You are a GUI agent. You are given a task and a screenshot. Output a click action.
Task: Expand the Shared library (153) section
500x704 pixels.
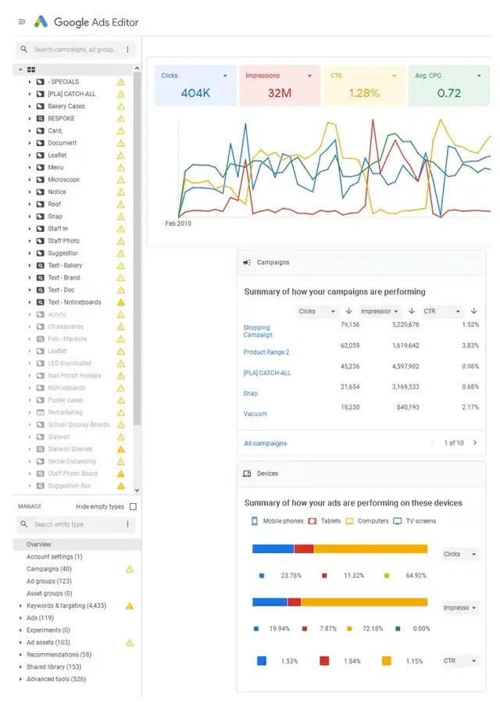tap(20, 666)
